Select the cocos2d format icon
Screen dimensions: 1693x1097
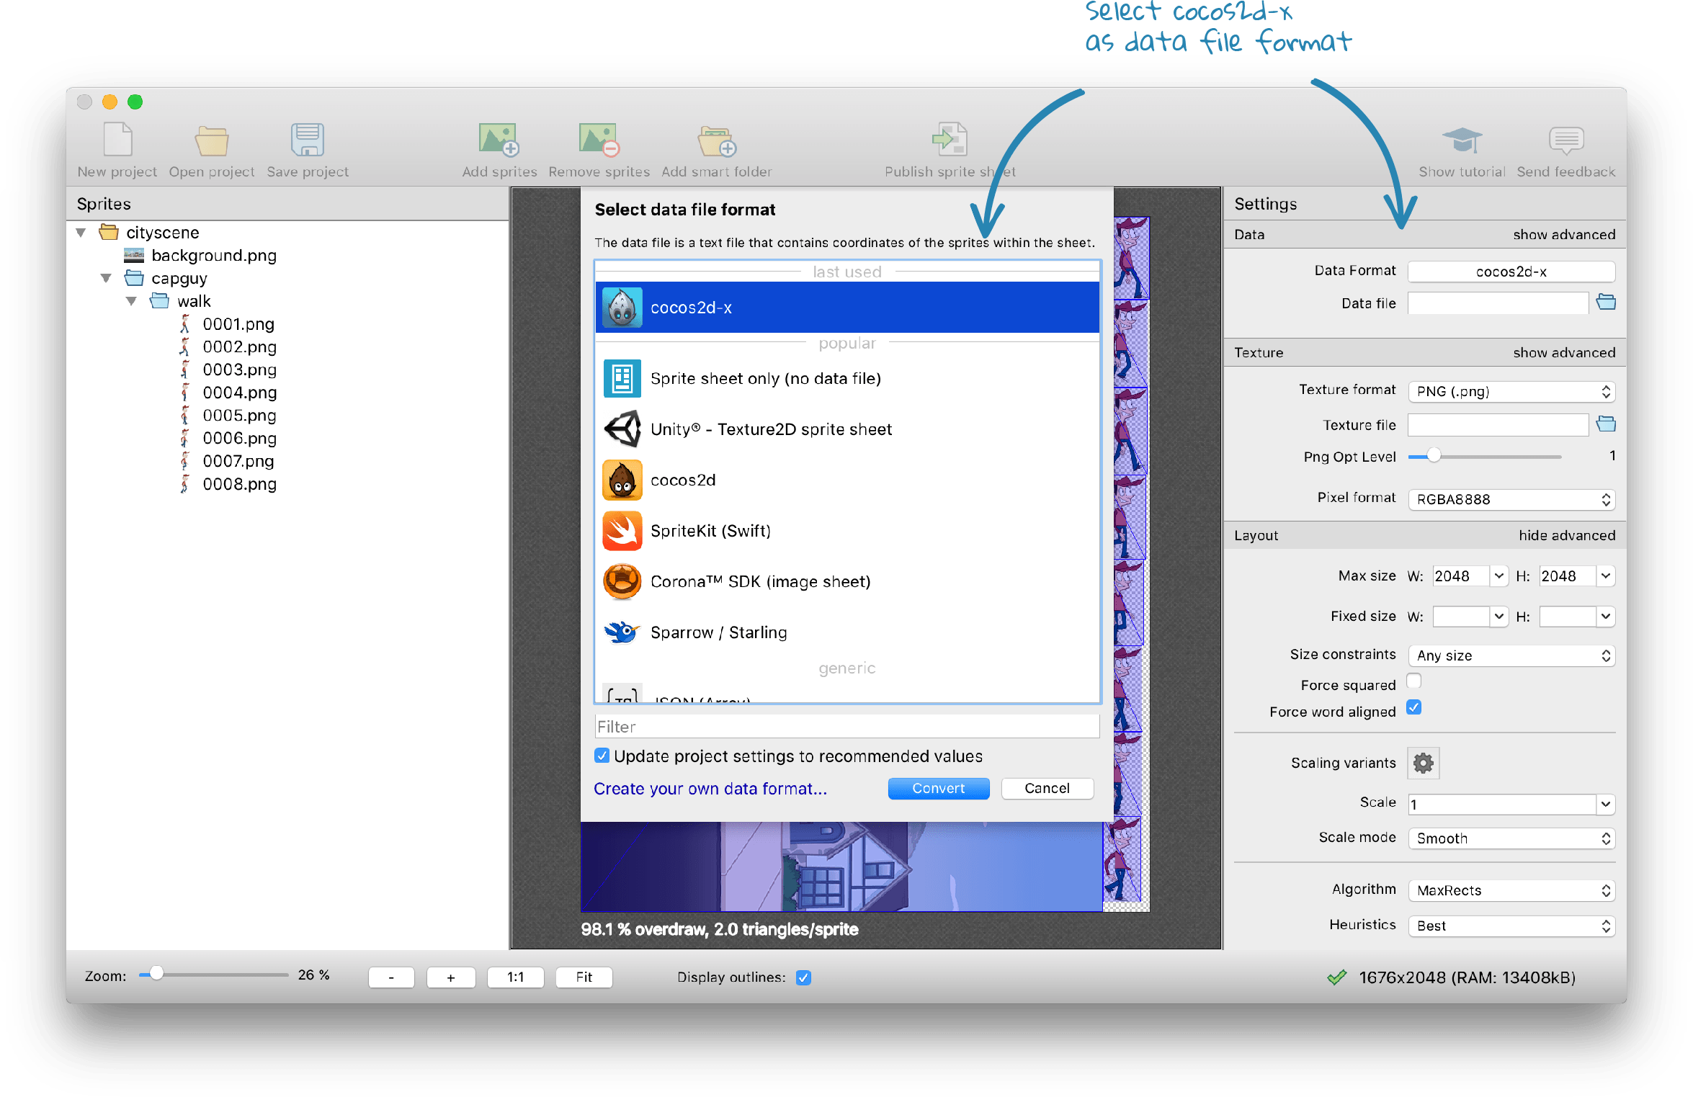[x=622, y=480]
